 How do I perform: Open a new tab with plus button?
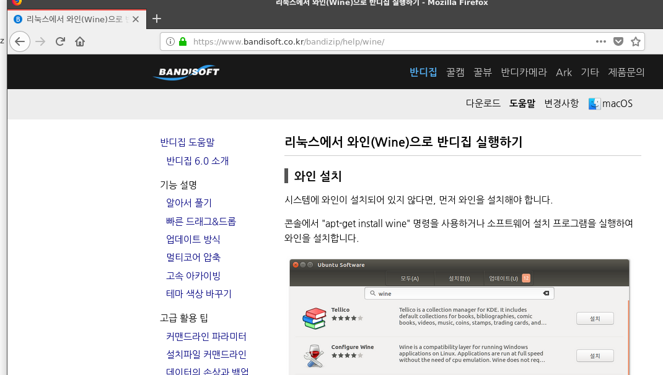click(156, 19)
